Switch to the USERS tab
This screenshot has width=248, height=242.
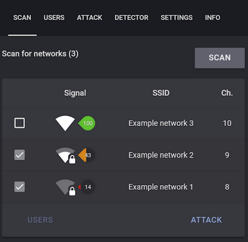click(x=54, y=18)
